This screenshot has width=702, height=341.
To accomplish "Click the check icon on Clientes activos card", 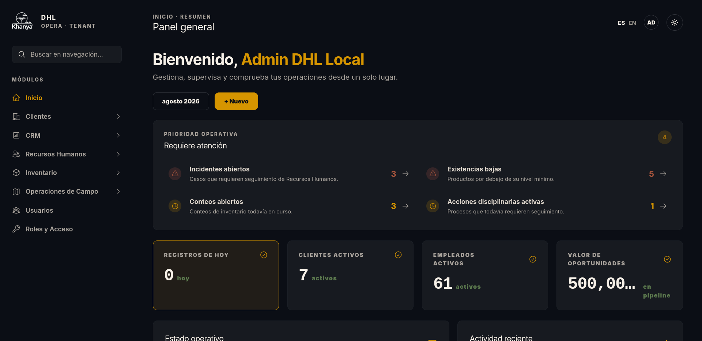I will click(398, 255).
